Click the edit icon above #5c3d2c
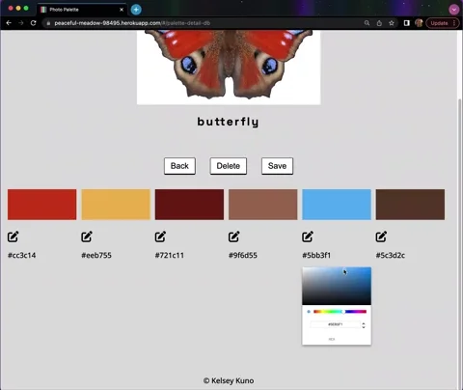Viewport: 463px width, 390px height. pyautogui.click(x=381, y=237)
